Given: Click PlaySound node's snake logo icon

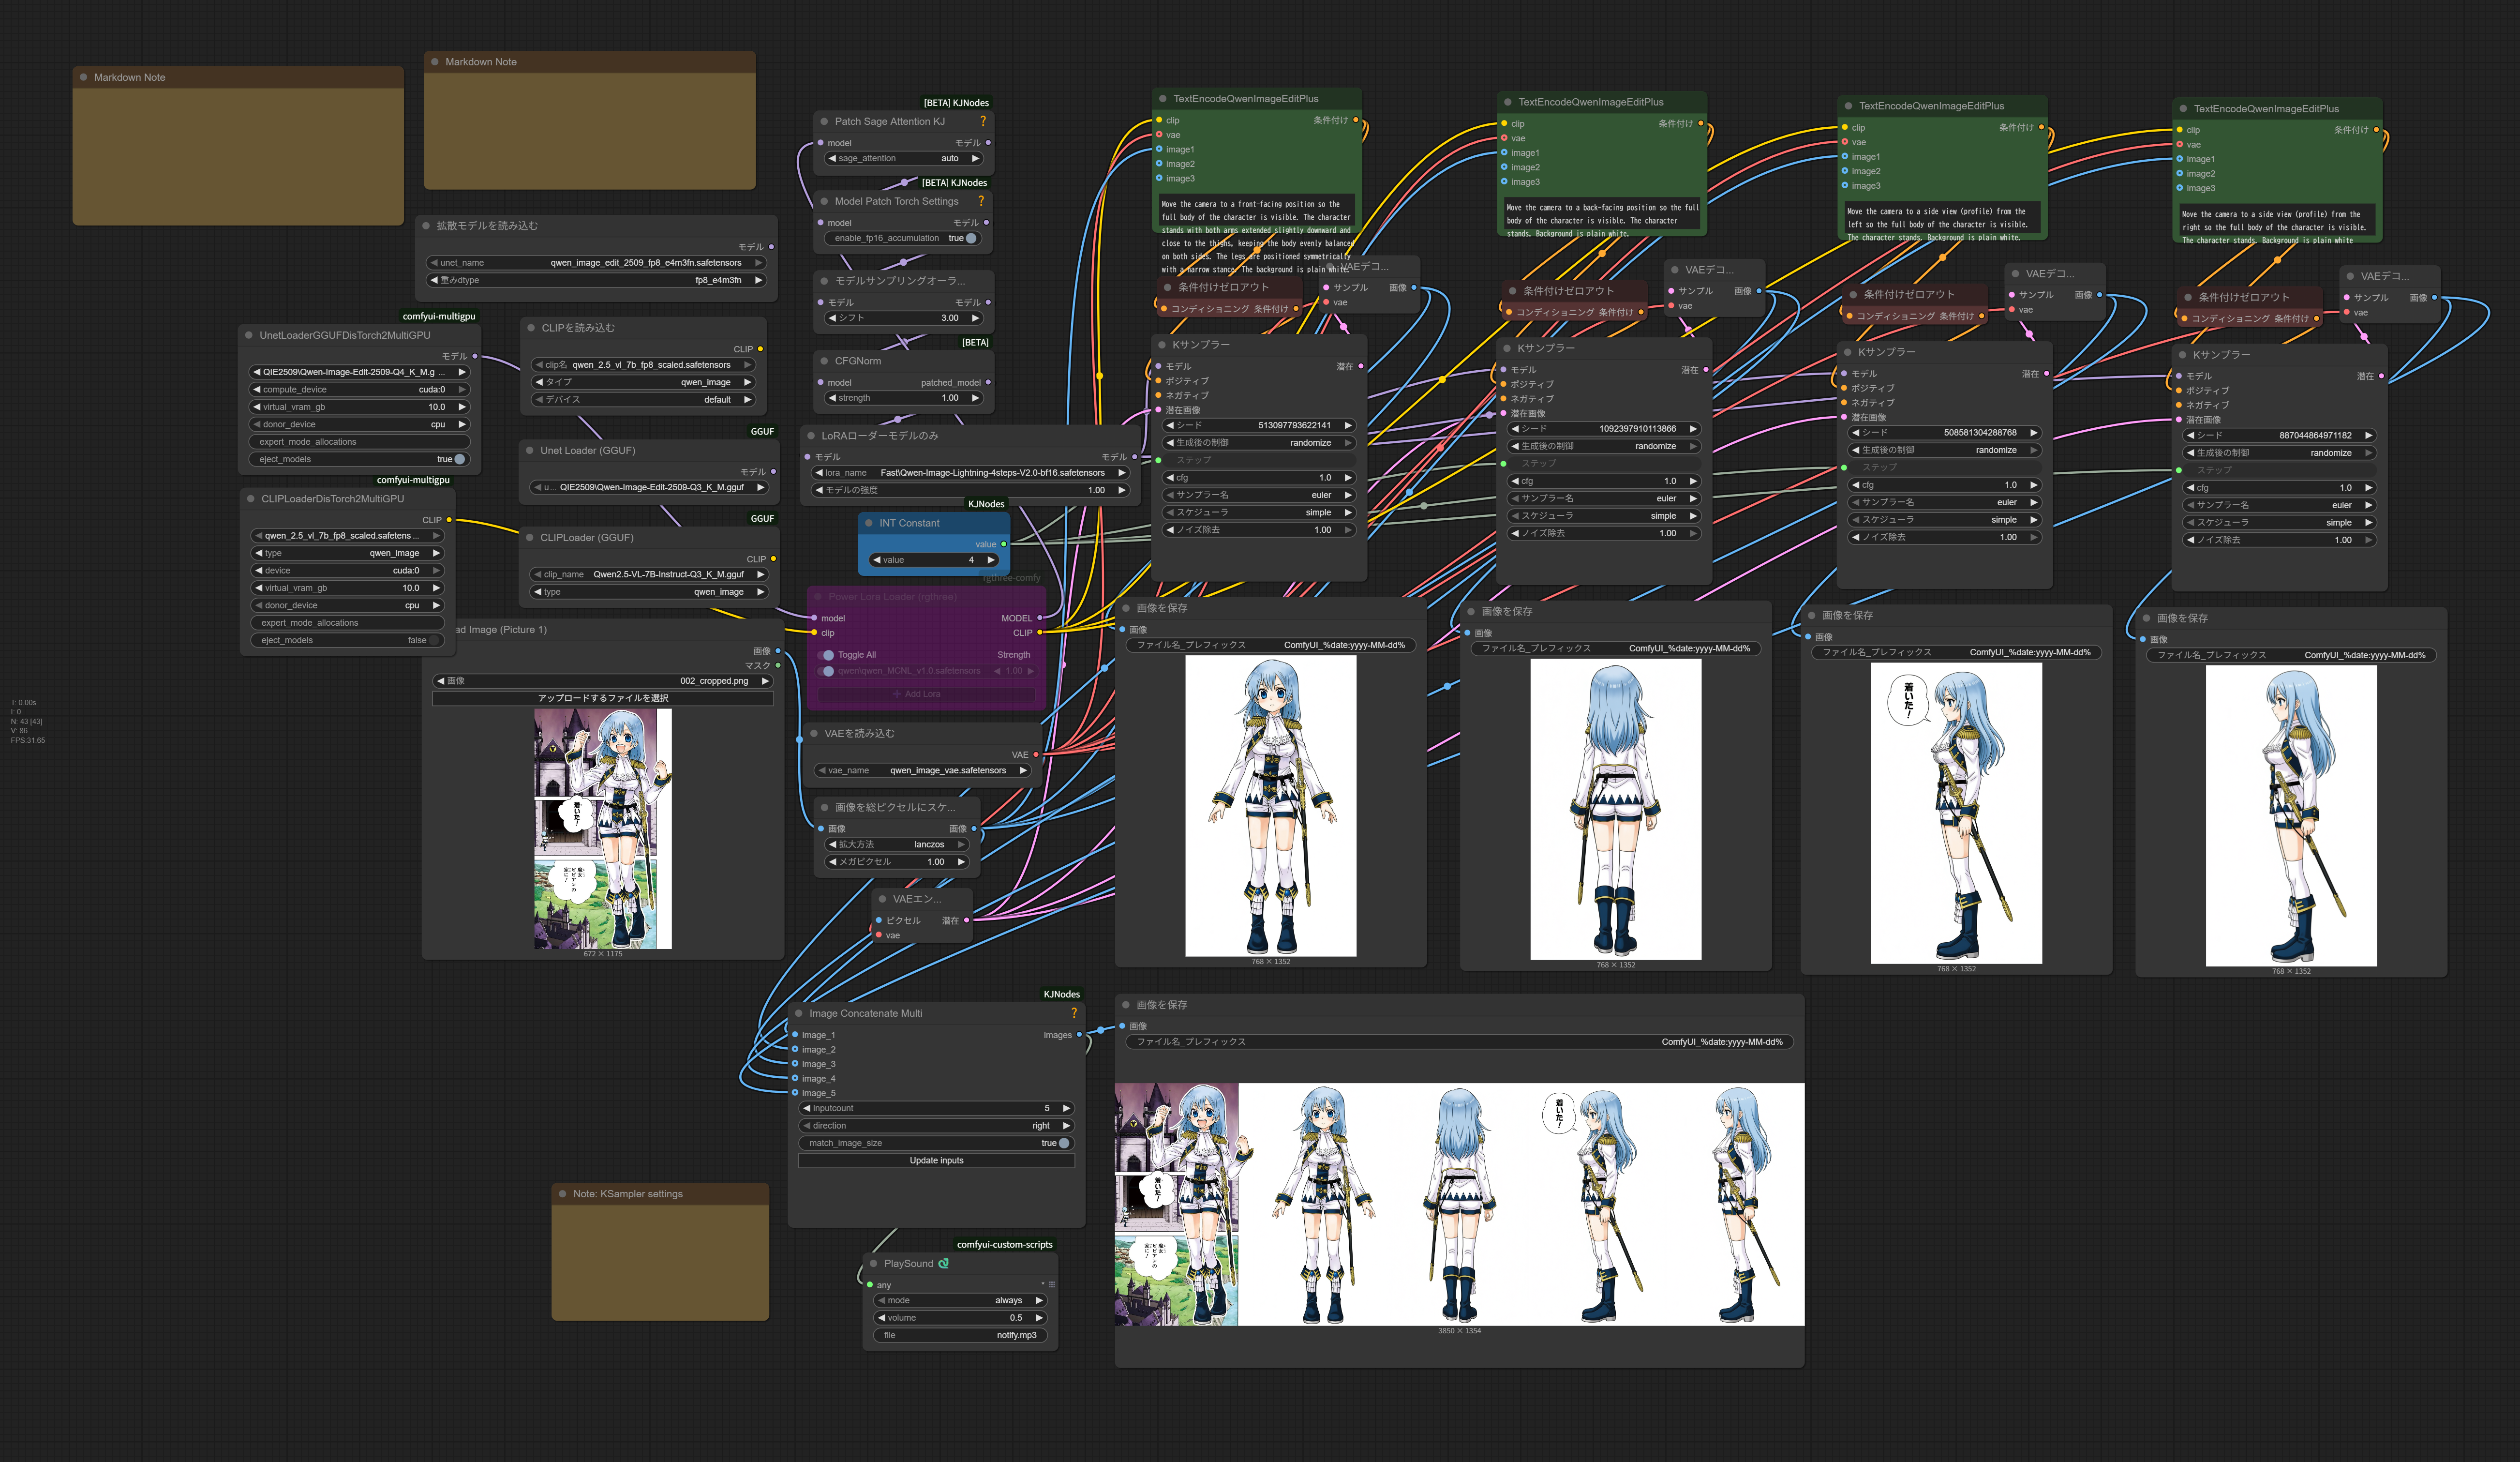Looking at the screenshot, I should point(943,1264).
